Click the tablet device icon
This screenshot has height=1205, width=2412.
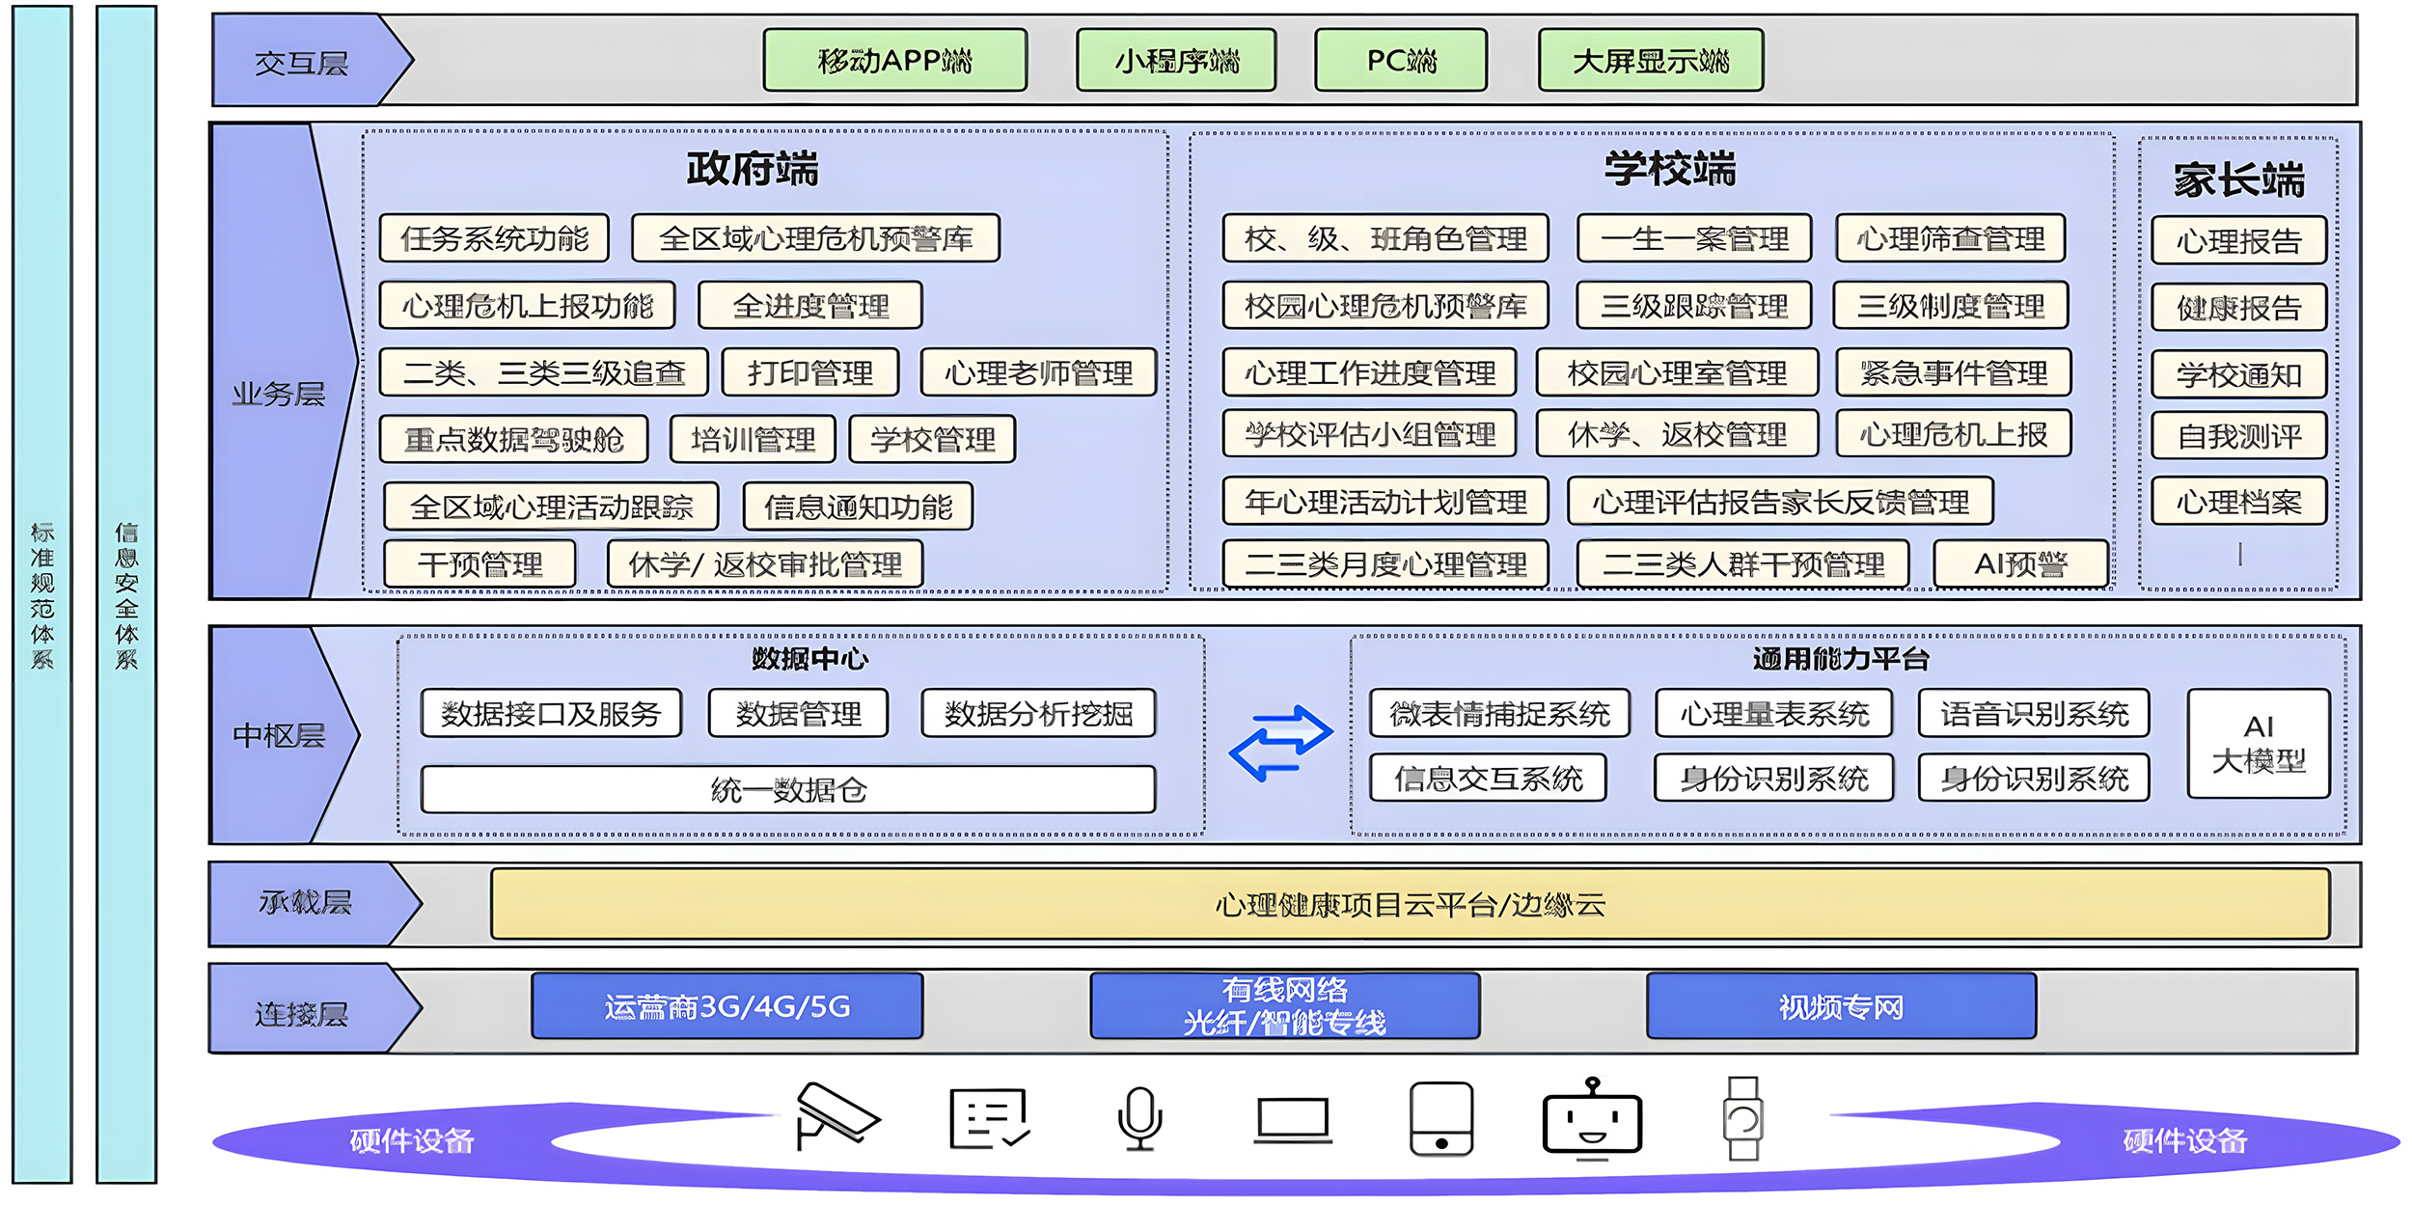pyautogui.click(x=1440, y=1118)
